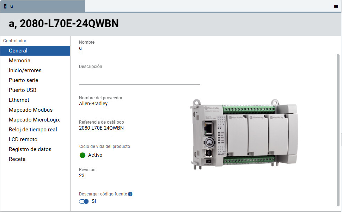This screenshot has width=342, height=212.
Task: Open Ethernet settings
Action: (x=19, y=100)
